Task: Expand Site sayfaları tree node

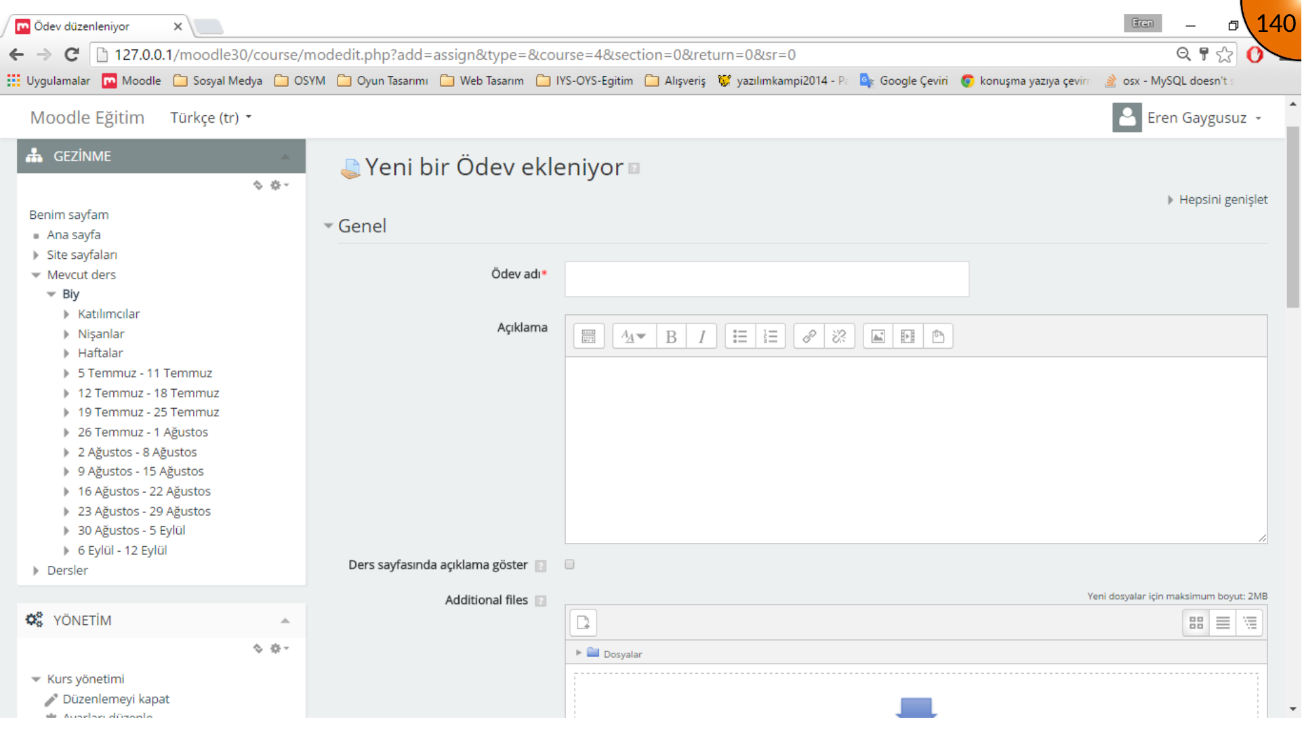Action: tap(36, 255)
